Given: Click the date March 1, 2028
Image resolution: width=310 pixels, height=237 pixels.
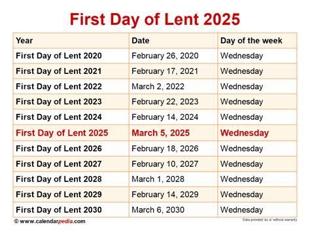Looking at the screenshot, I should point(158,179).
